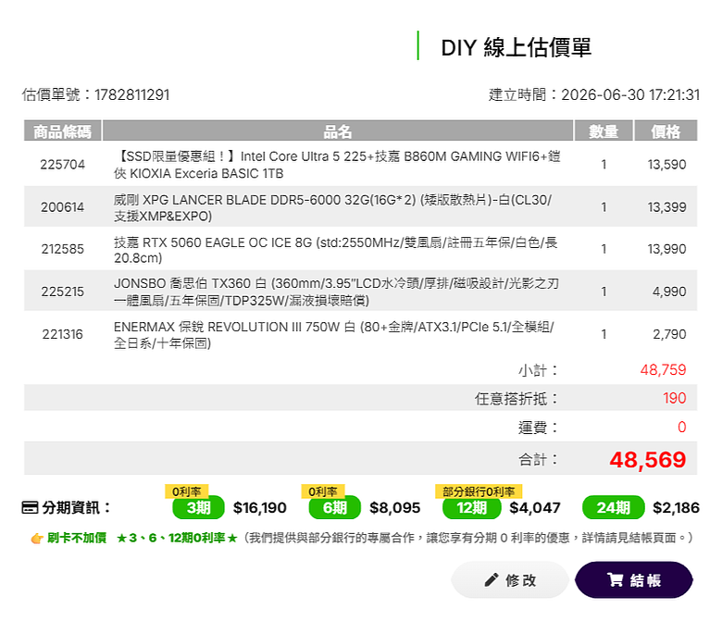Choose the 12期 installment option
Viewport: 722px width, 621px height.
tap(471, 507)
